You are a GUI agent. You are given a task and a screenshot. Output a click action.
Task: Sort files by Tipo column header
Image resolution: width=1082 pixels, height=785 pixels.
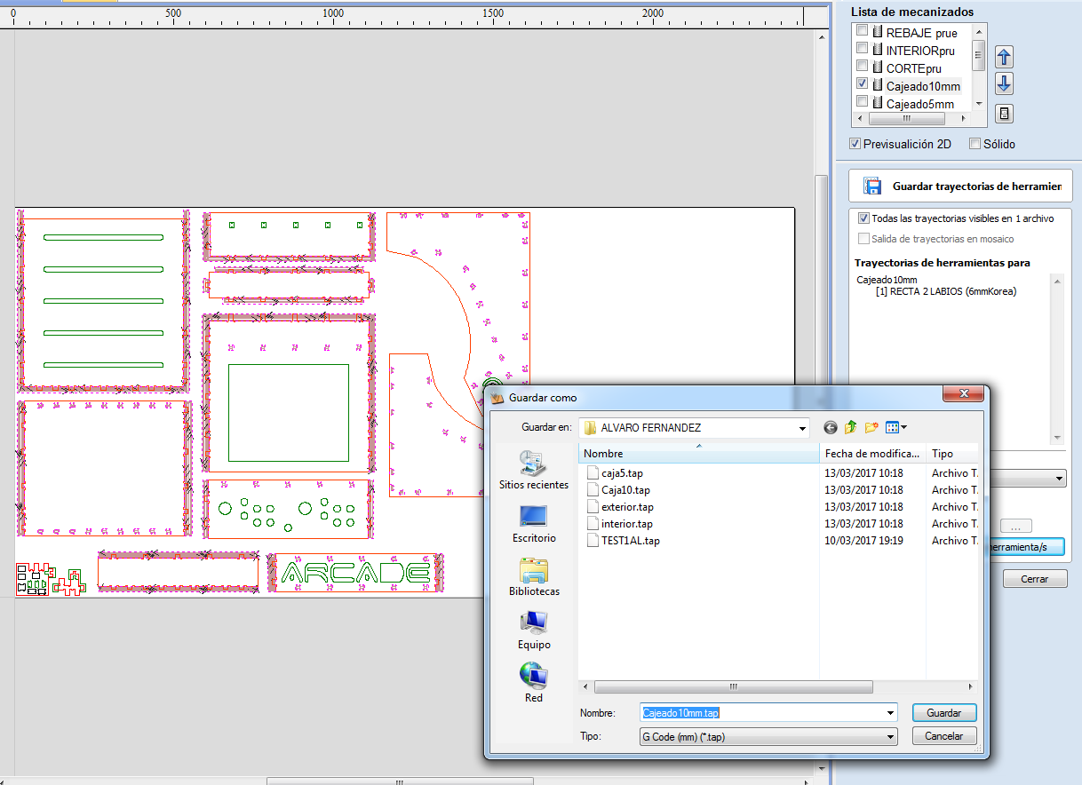(x=952, y=454)
